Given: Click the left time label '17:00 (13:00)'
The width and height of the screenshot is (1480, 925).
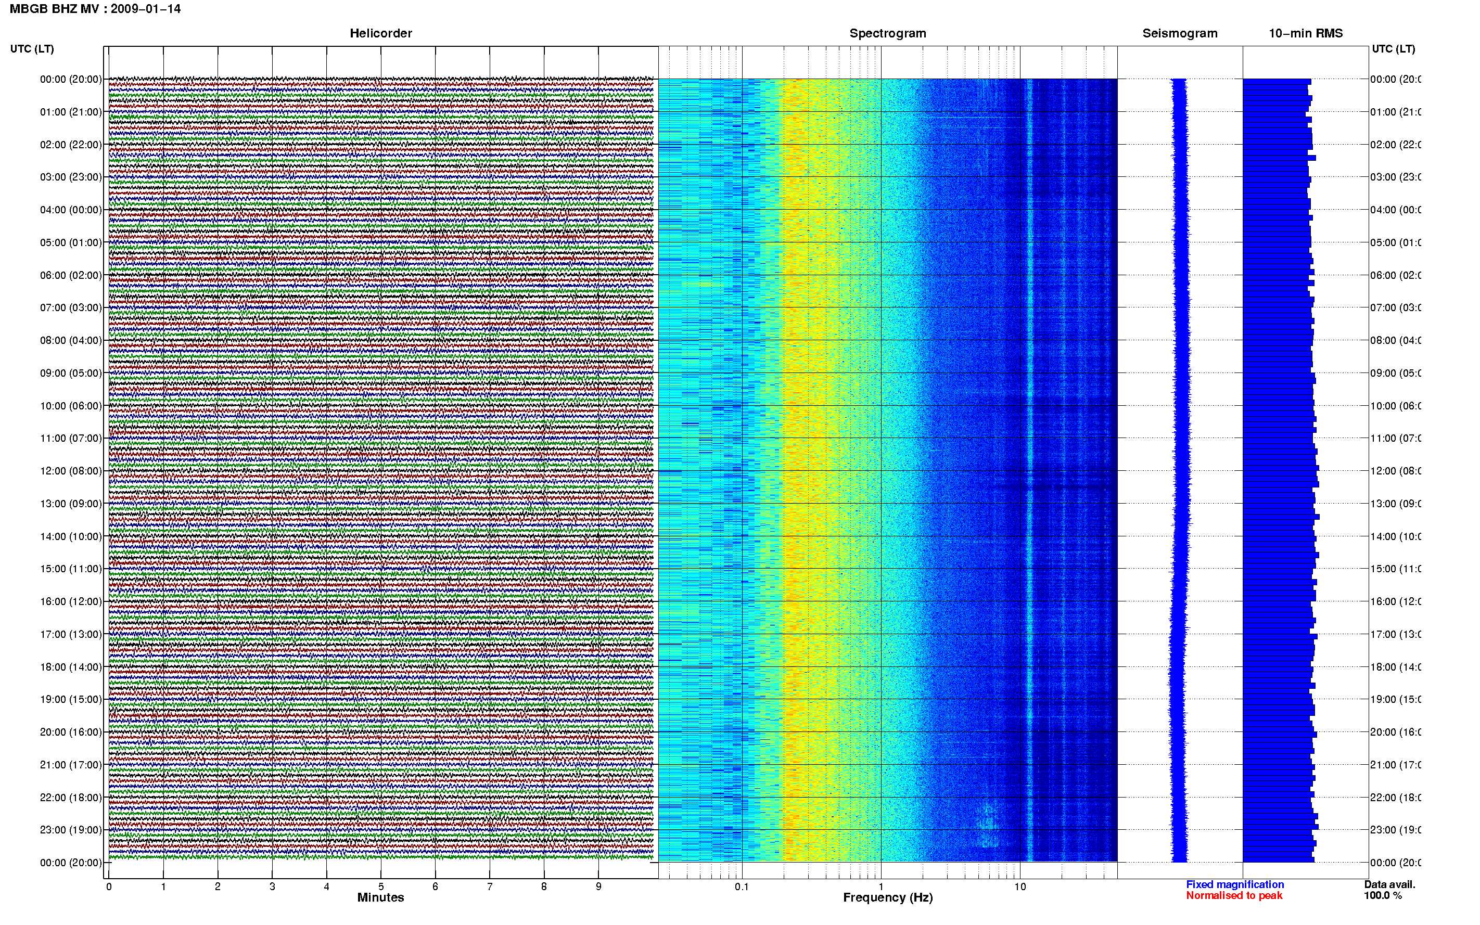Looking at the screenshot, I should click(x=71, y=634).
